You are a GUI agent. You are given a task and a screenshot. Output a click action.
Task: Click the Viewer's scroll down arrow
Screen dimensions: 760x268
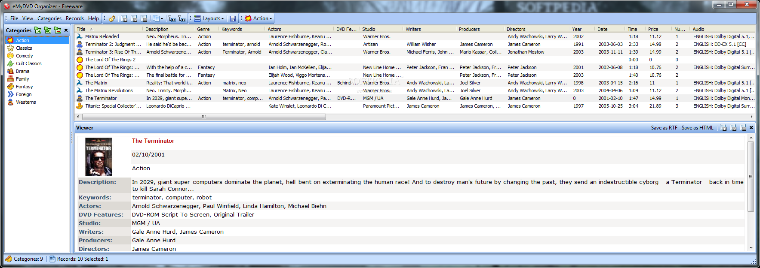pos(751,247)
